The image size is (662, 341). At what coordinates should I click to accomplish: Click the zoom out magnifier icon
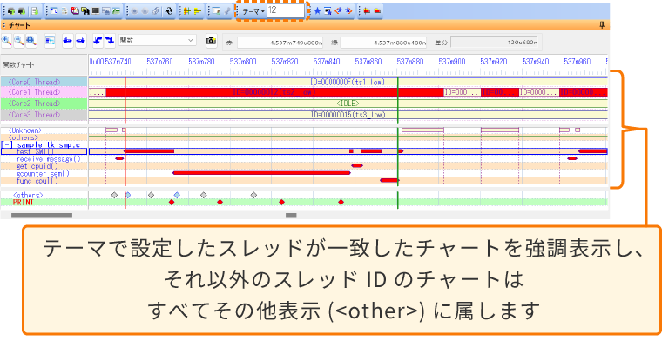click(x=18, y=41)
